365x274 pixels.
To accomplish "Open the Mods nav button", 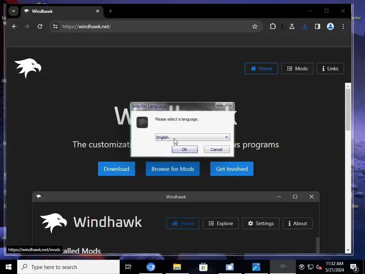I will pyautogui.click(x=297, y=68).
